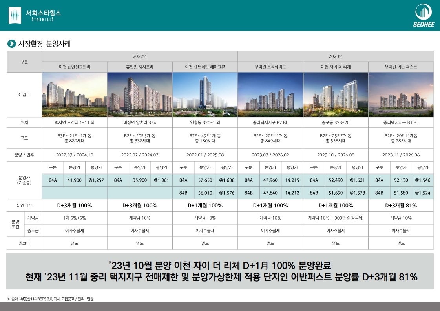Click the price value 51,690
The height and width of the screenshot is (311, 440).
pos(336,193)
